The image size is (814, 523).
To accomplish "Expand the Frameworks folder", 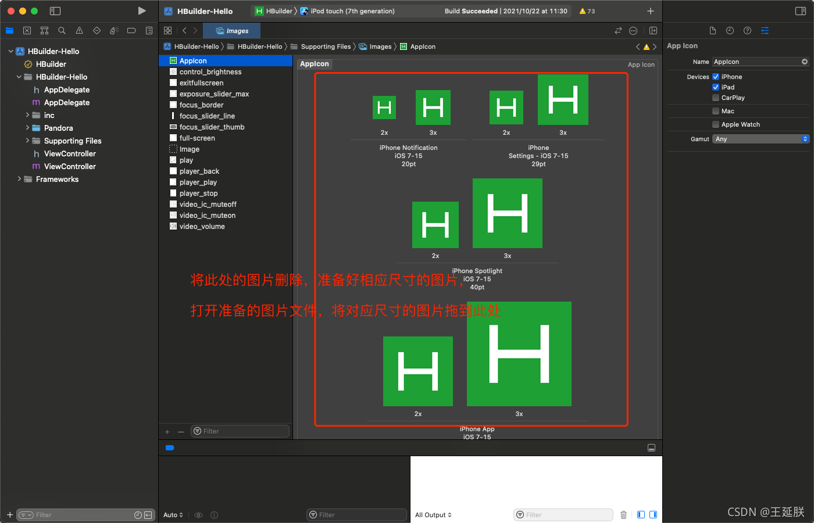I will pos(19,179).
